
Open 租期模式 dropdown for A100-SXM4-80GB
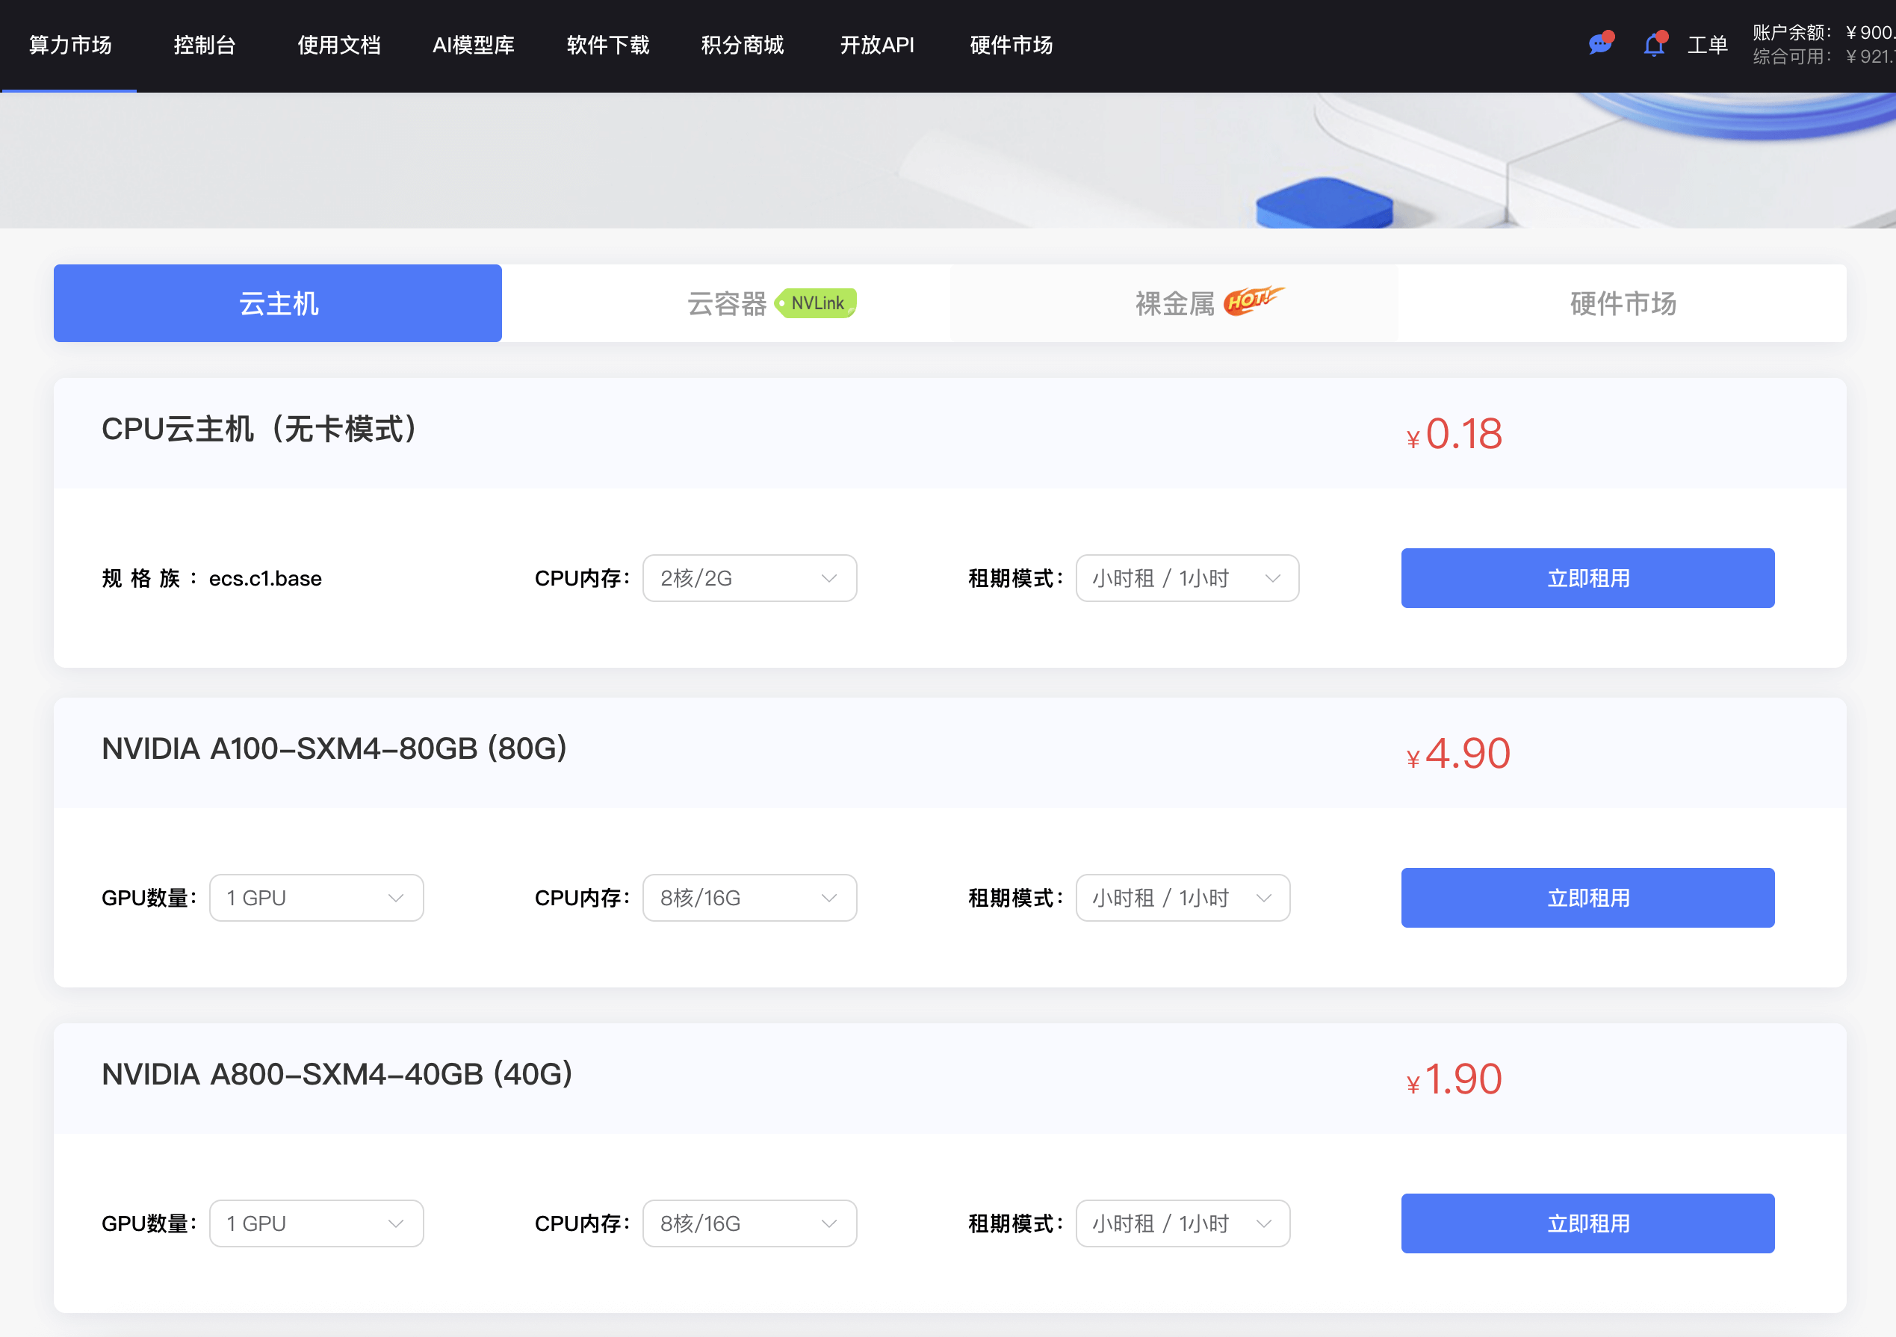point(1183,898)
